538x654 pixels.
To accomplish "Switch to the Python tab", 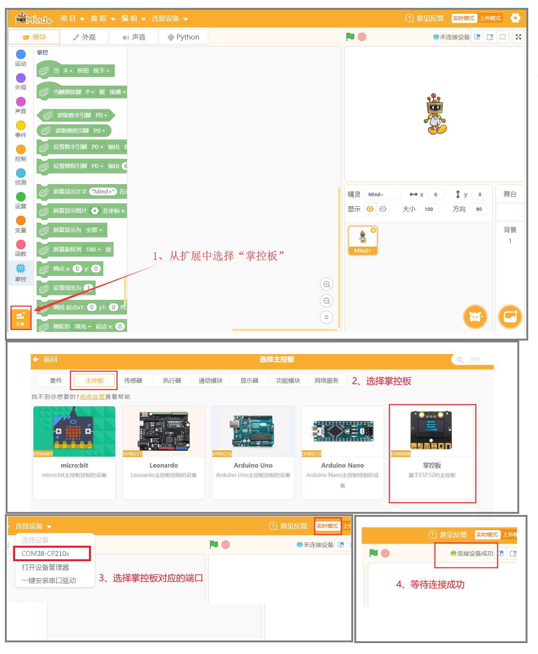I will (x=183, y=37).
